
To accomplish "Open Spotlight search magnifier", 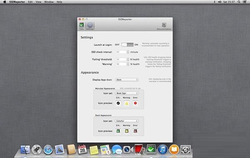I will [x=239, y=2].
